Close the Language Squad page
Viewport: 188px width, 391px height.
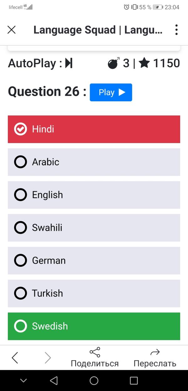click(12, 30)
